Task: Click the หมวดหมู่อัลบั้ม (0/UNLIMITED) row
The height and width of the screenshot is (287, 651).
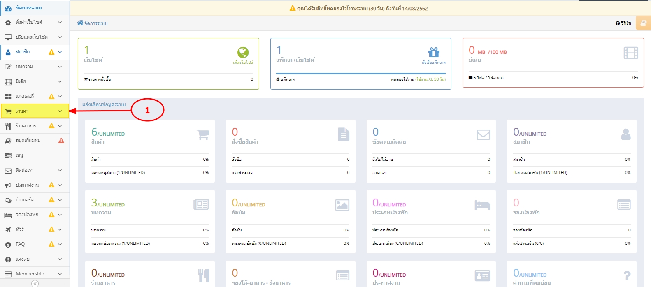Action: pos(291,243)
